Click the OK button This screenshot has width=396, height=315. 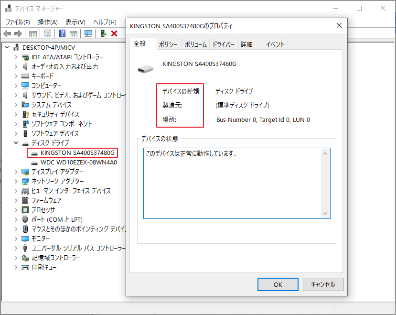click(x=278, y=285)
